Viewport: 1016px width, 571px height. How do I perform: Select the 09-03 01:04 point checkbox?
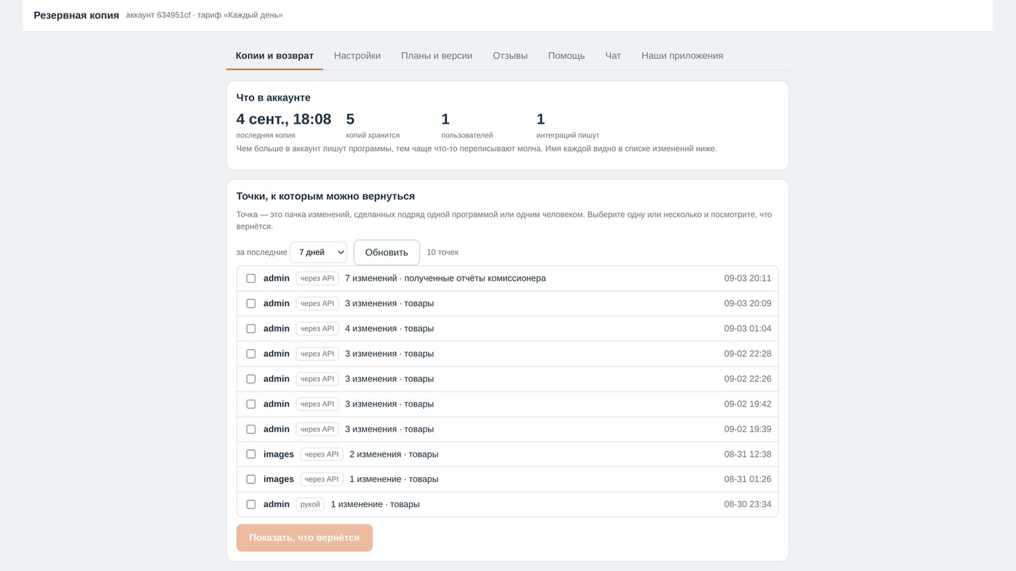[x=251, y=329]
